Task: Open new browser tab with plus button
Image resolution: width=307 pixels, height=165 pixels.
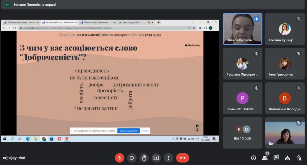Action: (x=159, y=22)
